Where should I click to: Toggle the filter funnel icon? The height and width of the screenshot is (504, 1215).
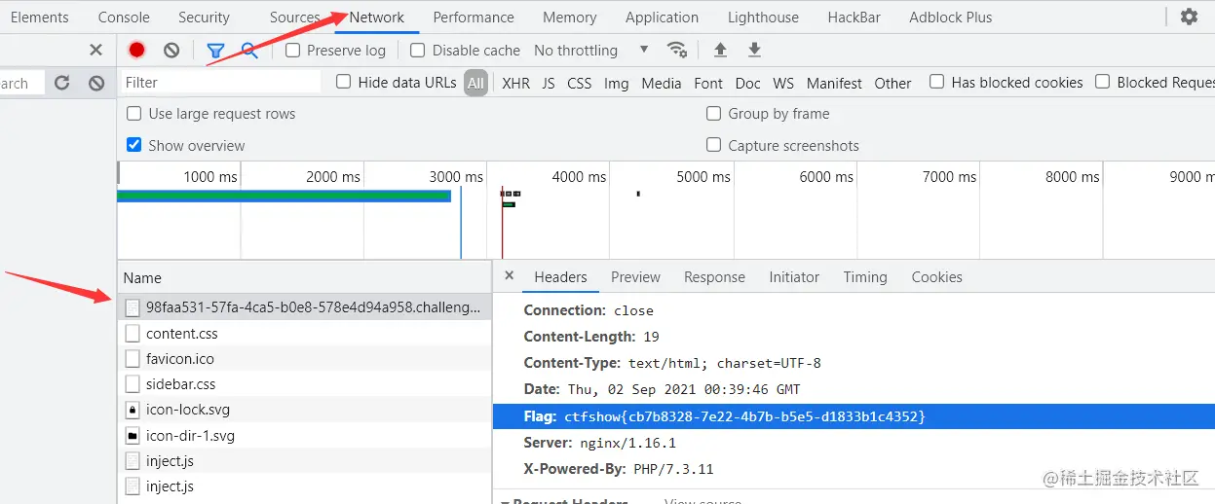[215, 50]
